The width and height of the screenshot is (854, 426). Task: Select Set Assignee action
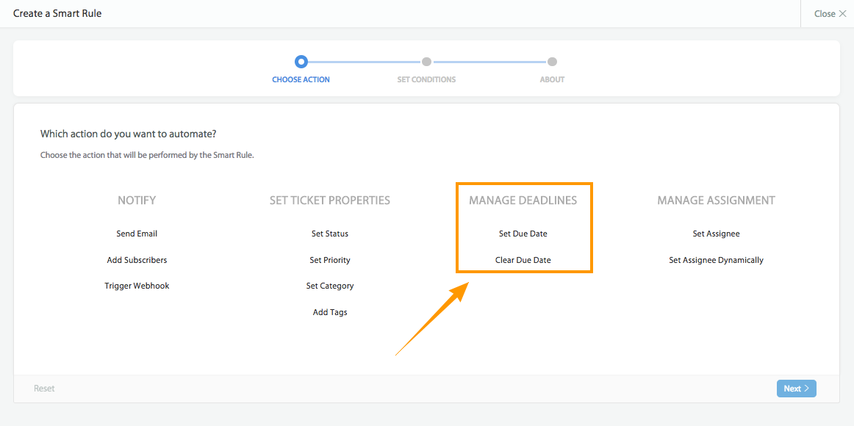[716, 233]
